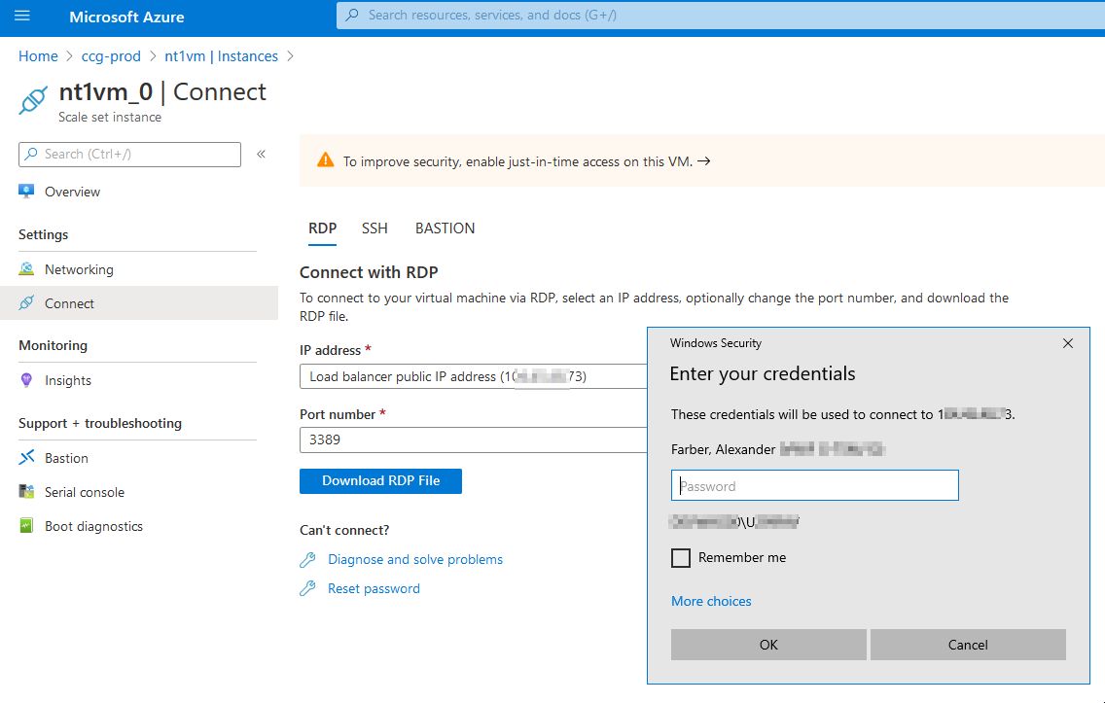Click the arrow after the just-in-time notice

coord(703,161)
